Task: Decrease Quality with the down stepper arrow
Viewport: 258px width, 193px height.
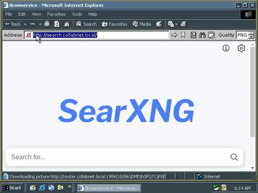Action: click(251, 37)
